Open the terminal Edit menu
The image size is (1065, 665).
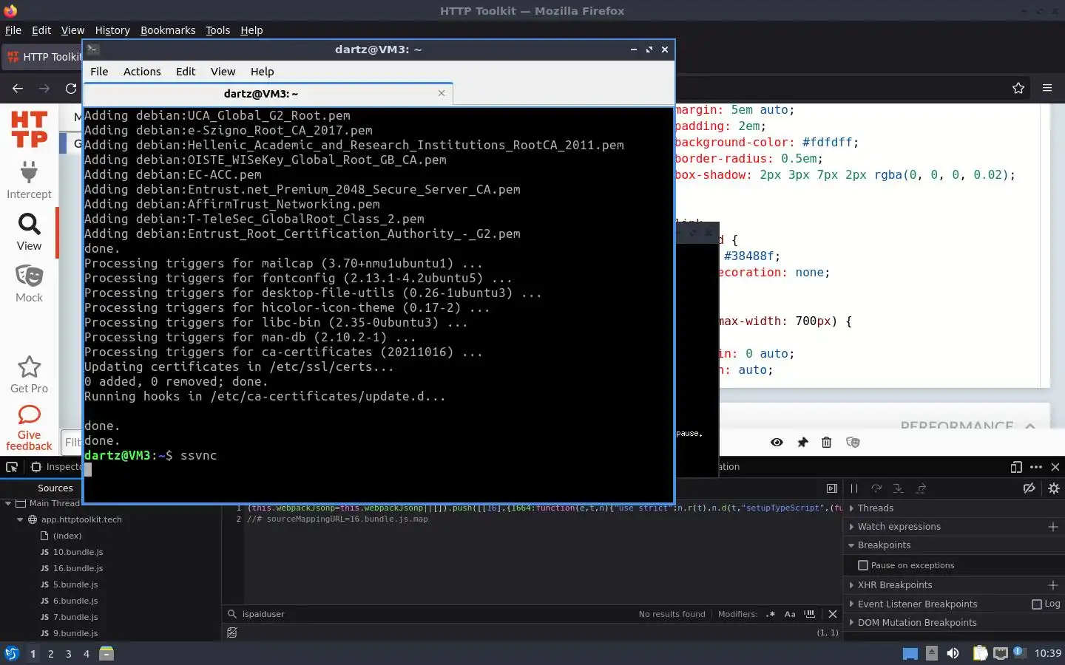(186, 72)
